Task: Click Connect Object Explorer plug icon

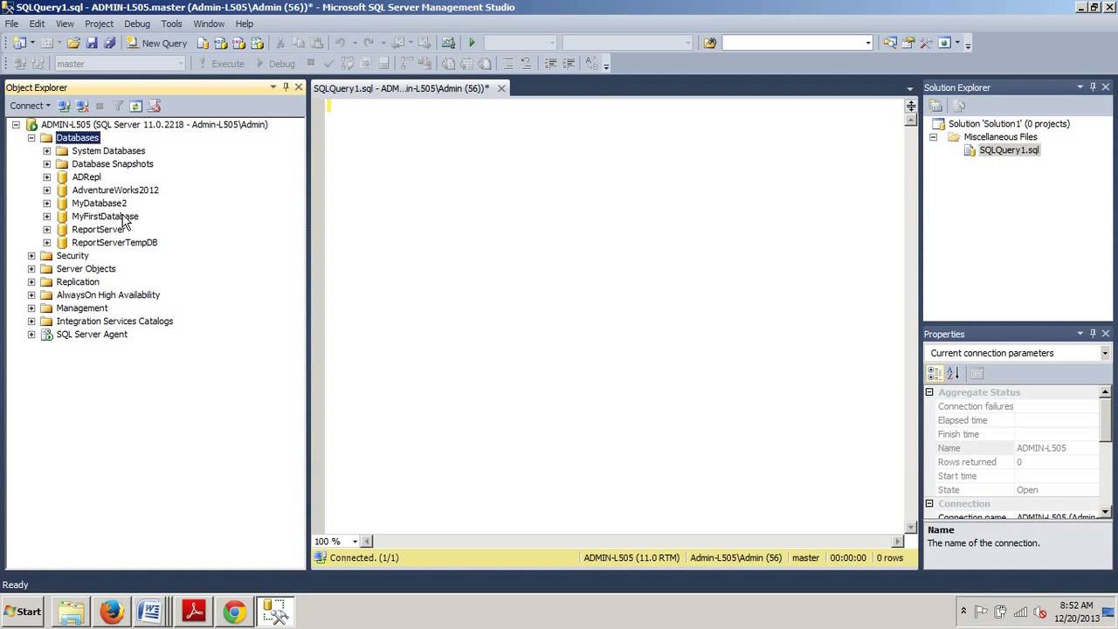Action: tap(64, 106)
